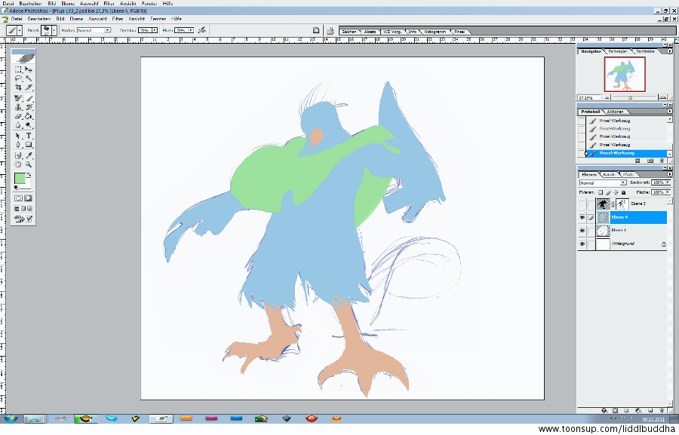Screen dimensions: 679x435
Task: Switch to the Histogramm tab
Action: pos(435,32)
